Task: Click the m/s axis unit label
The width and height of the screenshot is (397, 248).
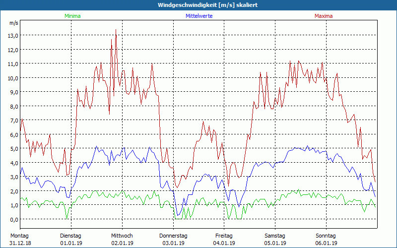Action: pyautogui.click(x=14, y=23)
